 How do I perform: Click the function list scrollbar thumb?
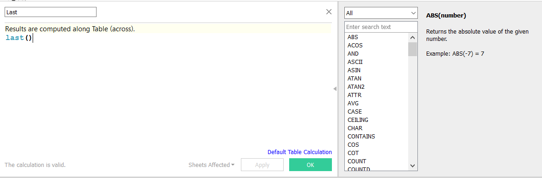[412, 49]
